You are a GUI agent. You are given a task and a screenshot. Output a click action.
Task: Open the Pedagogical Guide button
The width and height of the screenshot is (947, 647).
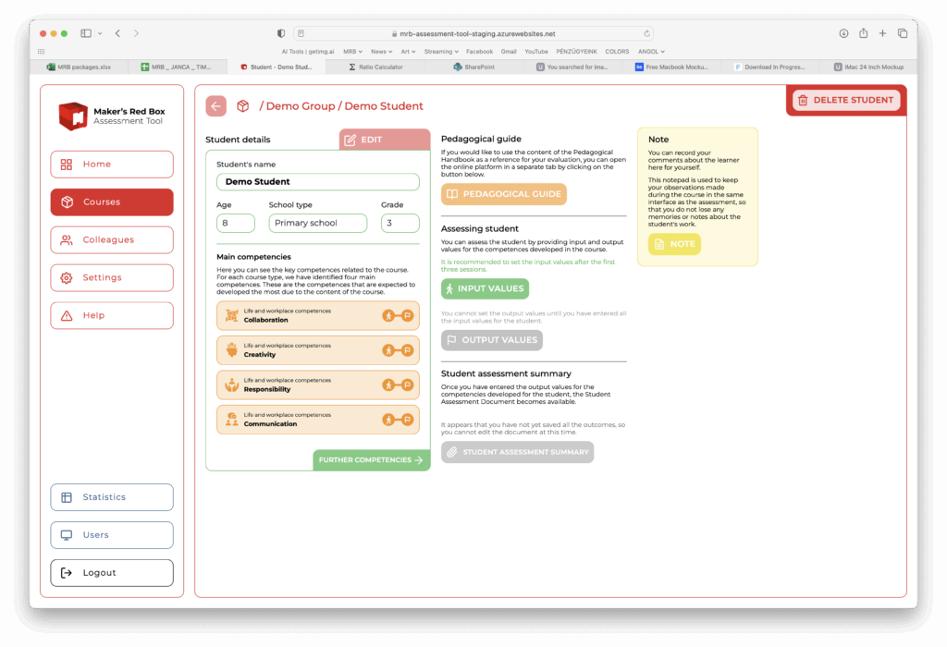coord(503,195)
